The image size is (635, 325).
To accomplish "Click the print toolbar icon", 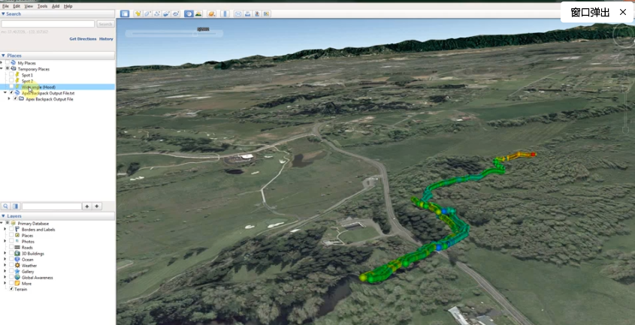I will [248, 14].
